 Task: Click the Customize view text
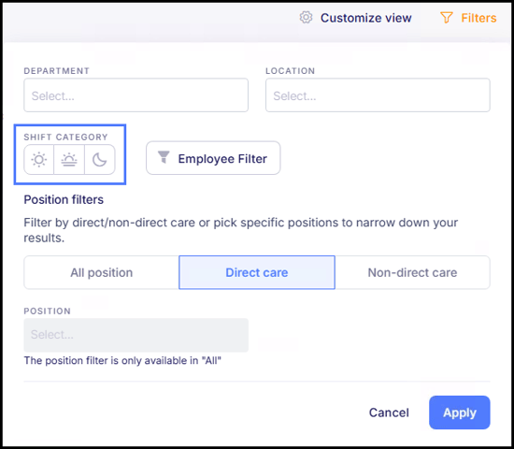365,18
